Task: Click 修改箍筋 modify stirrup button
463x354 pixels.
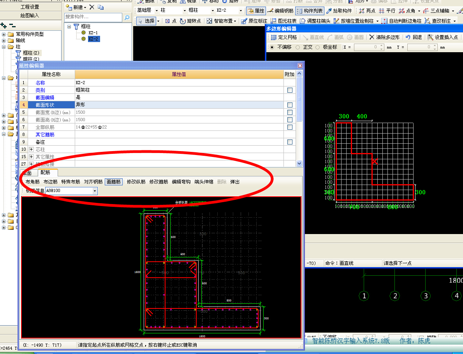Action: 159,182
